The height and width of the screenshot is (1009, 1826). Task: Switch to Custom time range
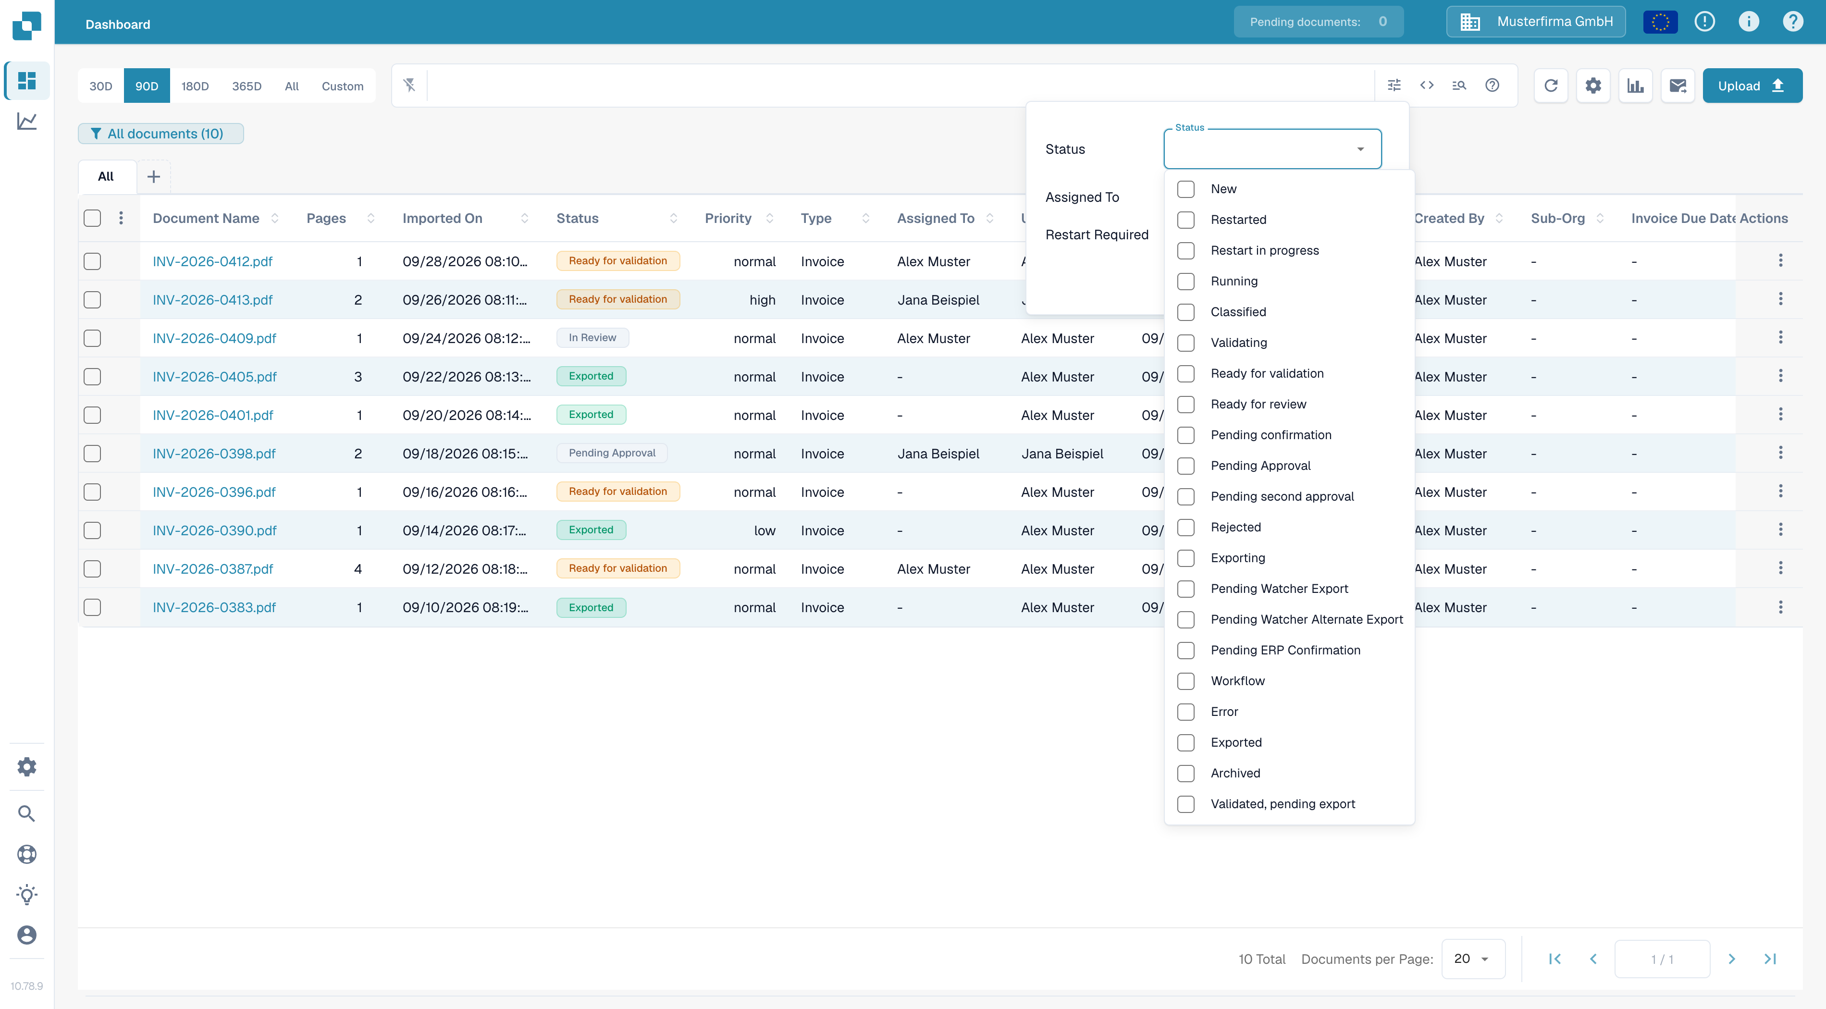[342, 86]
